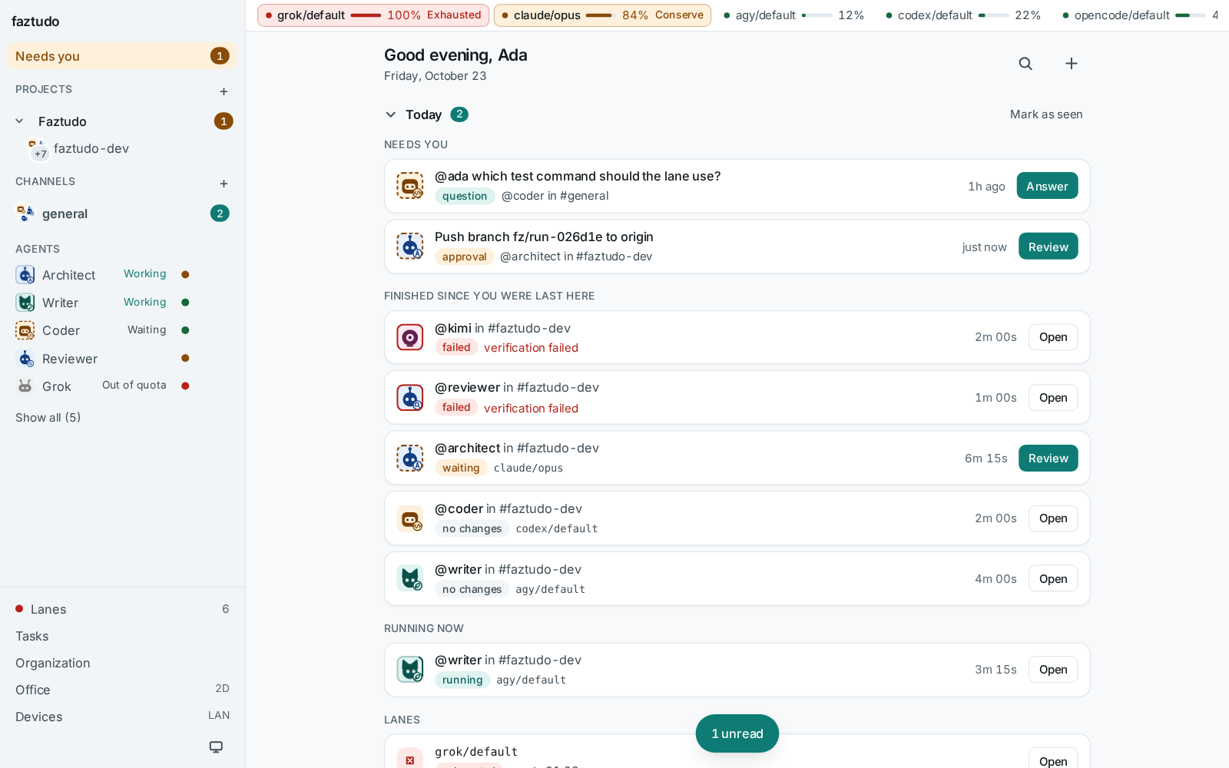
Task: Click agy/default 12% usage bar
Action: tap(793, 15)
